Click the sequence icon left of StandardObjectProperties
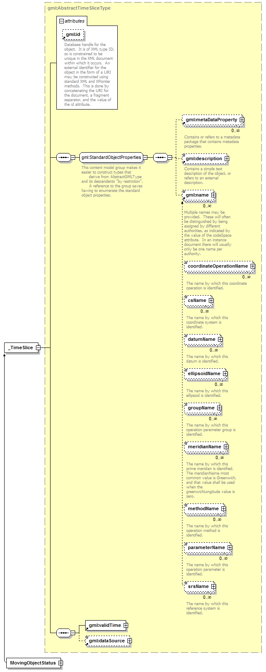 [x=63, y=158]
